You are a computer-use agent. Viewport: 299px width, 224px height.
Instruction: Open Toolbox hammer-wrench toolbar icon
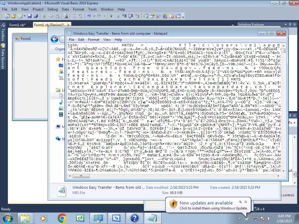pos(159,16)
